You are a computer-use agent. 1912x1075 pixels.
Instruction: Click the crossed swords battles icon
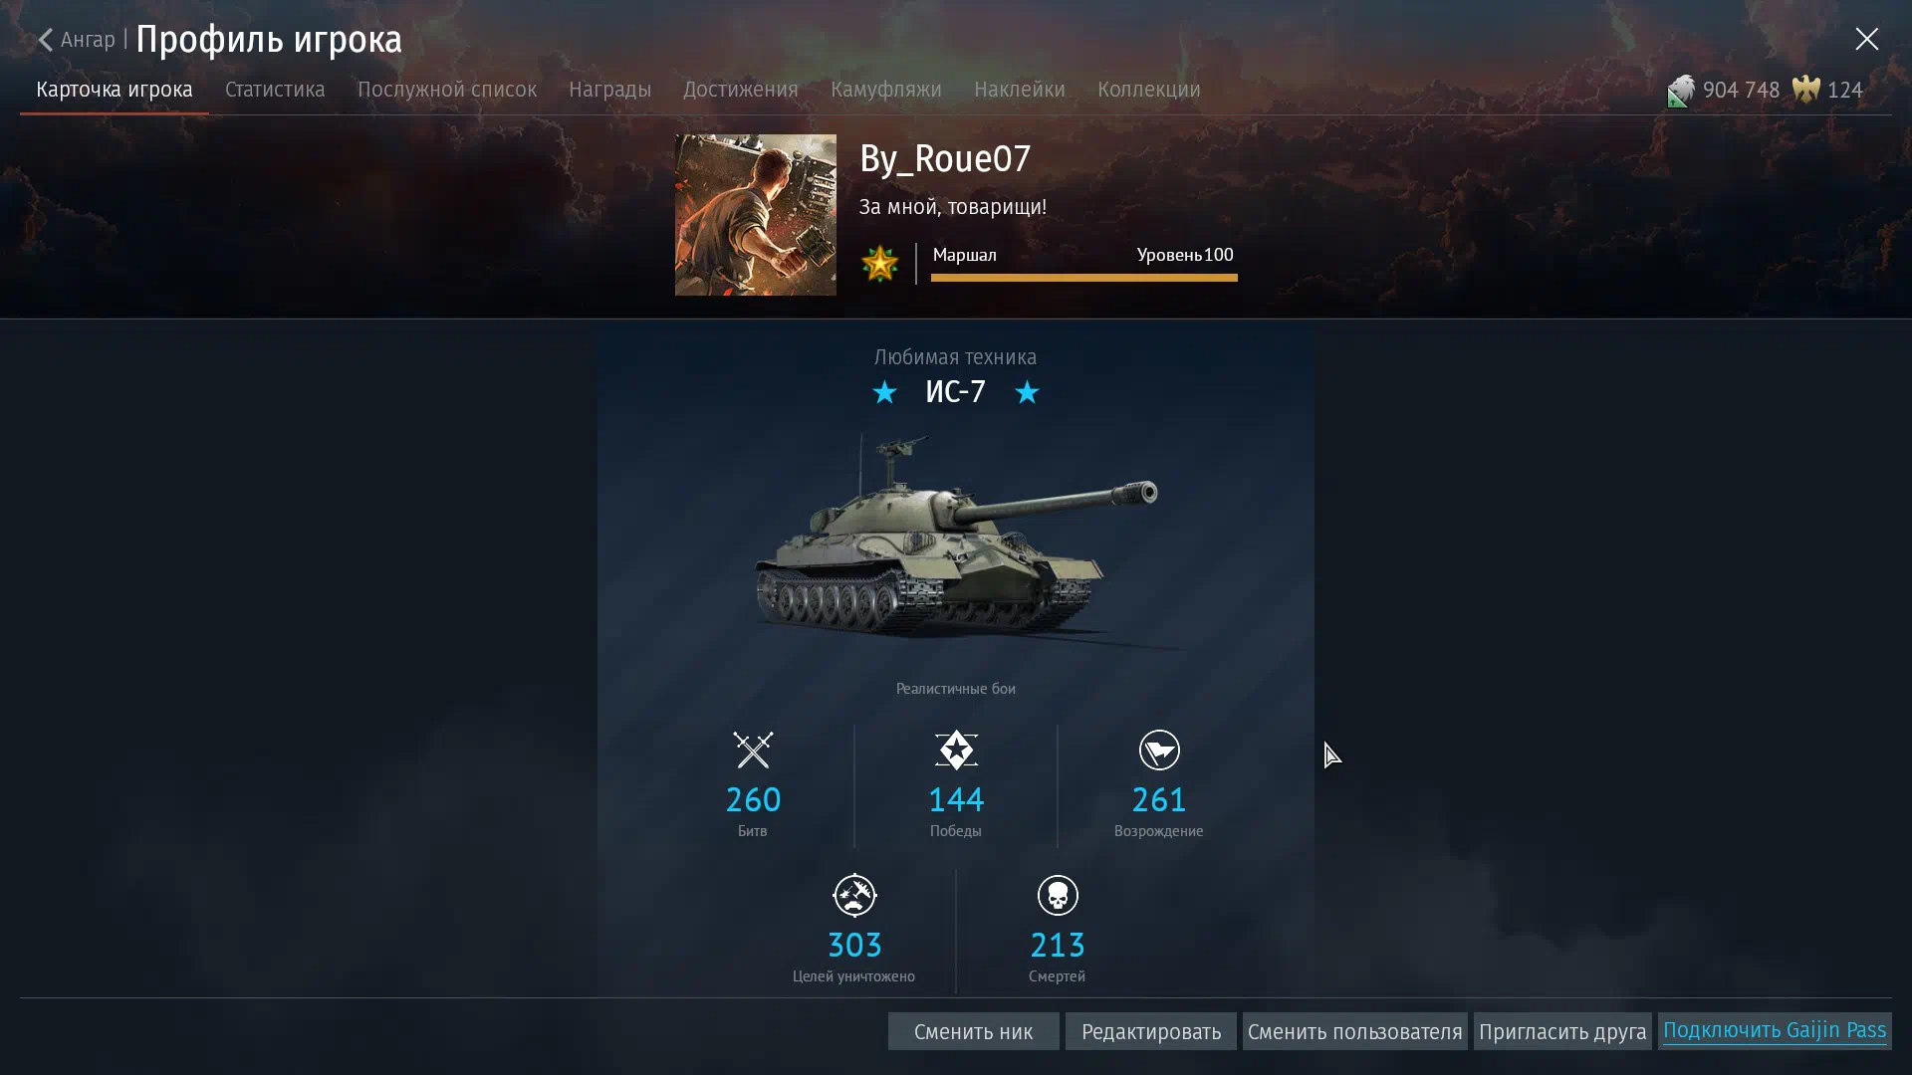(753, 751)
